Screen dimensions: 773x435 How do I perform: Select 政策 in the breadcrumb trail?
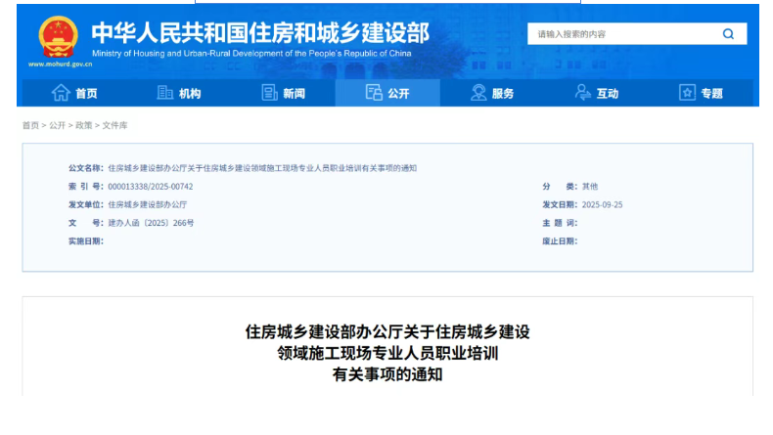pyautogui.click(x=84, y=125)
